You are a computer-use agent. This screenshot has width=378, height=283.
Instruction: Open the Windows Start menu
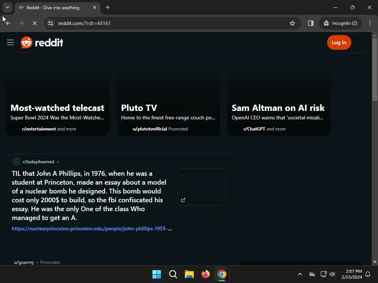pos(157,274)
